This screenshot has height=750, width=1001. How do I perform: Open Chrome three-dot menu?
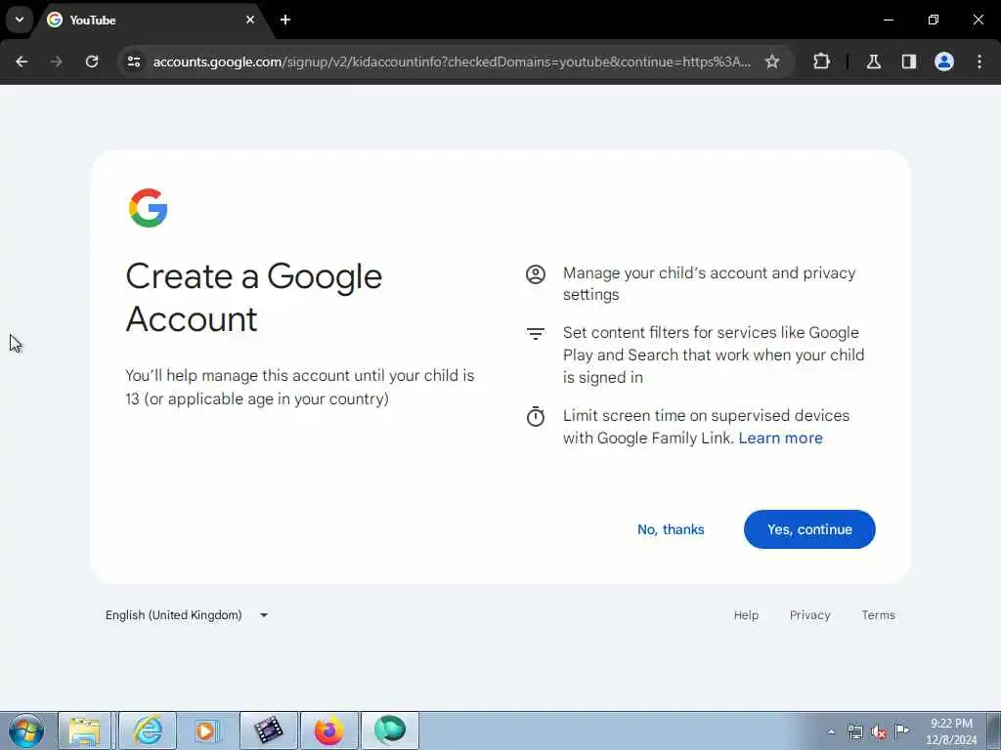tap(979, 62)
